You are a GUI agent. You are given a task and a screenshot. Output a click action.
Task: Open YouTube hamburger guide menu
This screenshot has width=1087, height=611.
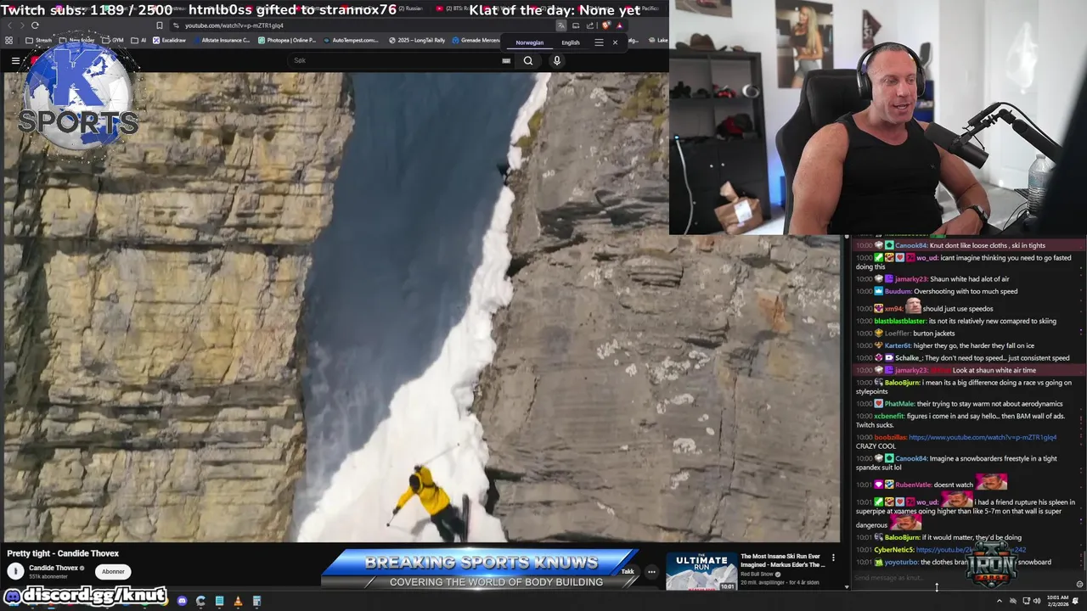pos(15,60)
